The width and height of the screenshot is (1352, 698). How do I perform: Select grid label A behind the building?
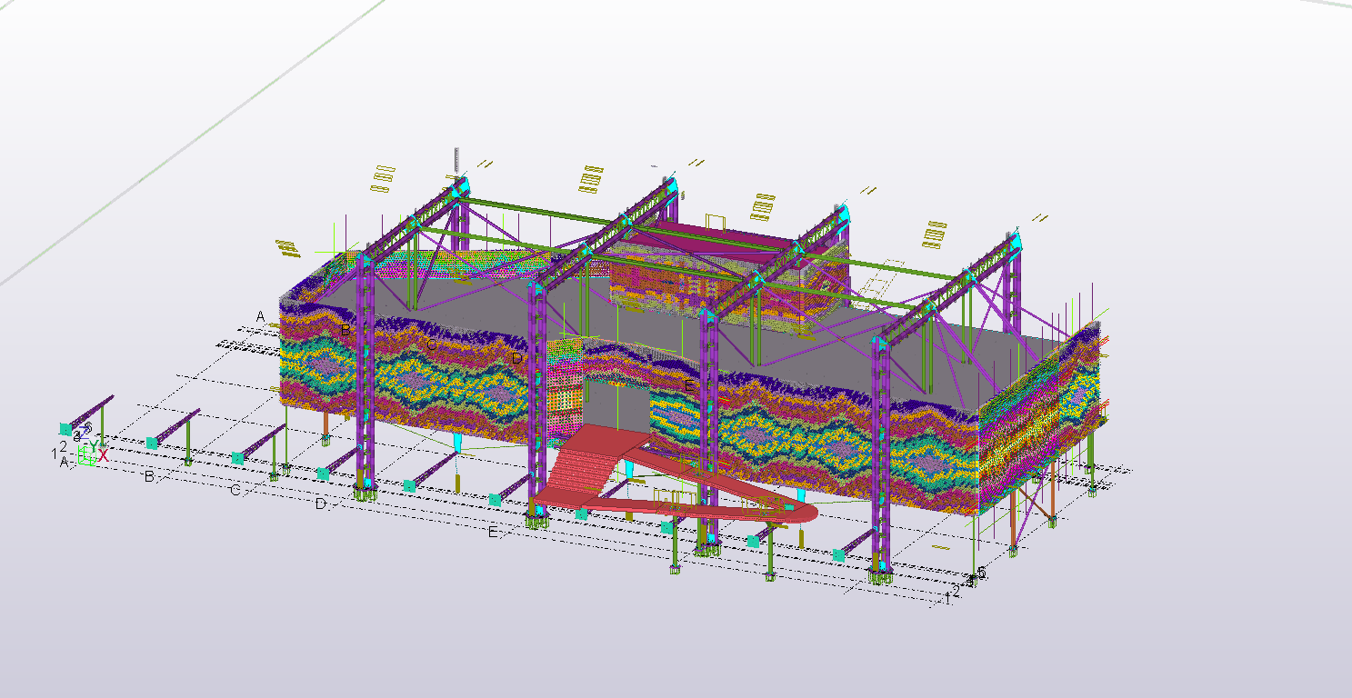pyautogui.click(x=260, y=316)
